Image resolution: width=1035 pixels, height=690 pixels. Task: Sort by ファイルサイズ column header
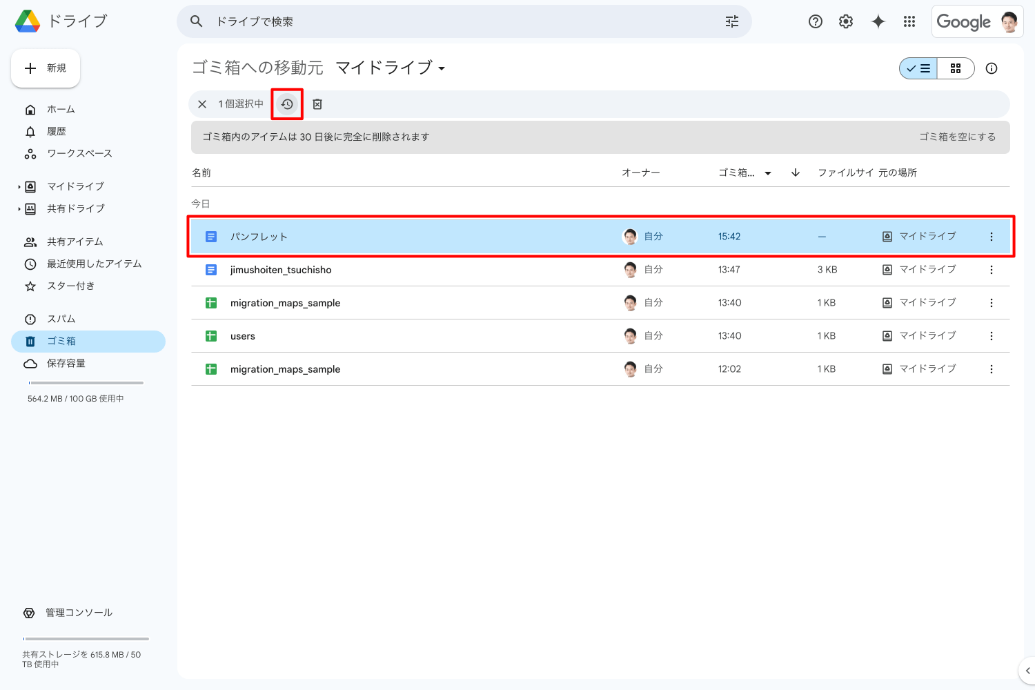pyautogui.click(x=846, y=172)
